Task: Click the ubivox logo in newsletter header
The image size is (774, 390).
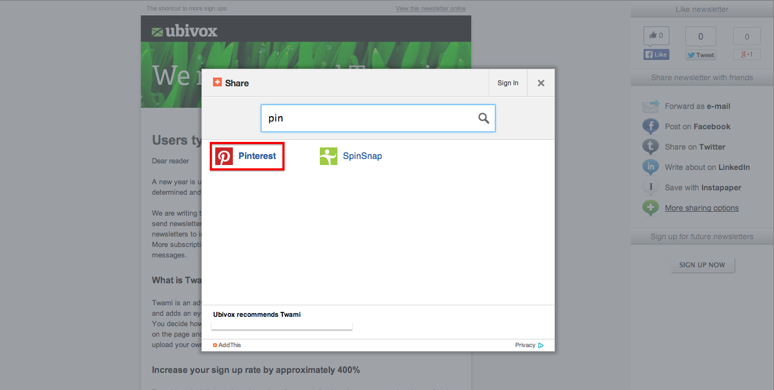Action: 185,31
